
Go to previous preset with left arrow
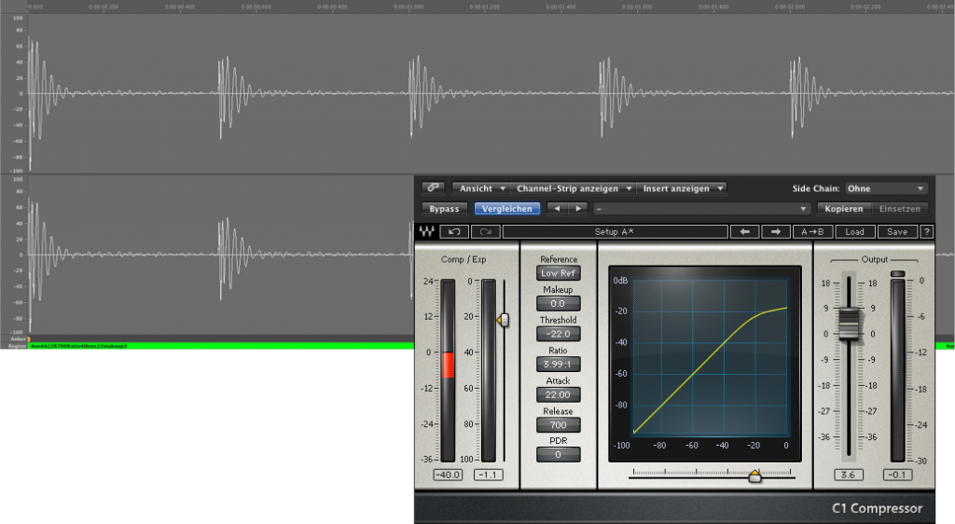pos(744,231)
